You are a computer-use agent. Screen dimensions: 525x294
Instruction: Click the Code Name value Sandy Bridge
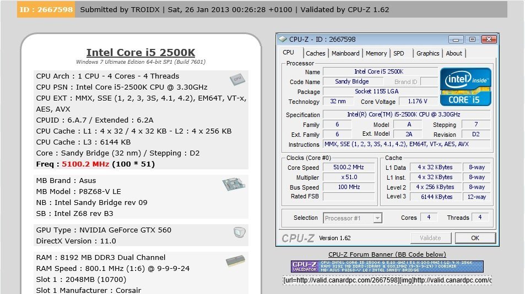(353, 81)
